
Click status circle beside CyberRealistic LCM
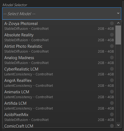112,69
